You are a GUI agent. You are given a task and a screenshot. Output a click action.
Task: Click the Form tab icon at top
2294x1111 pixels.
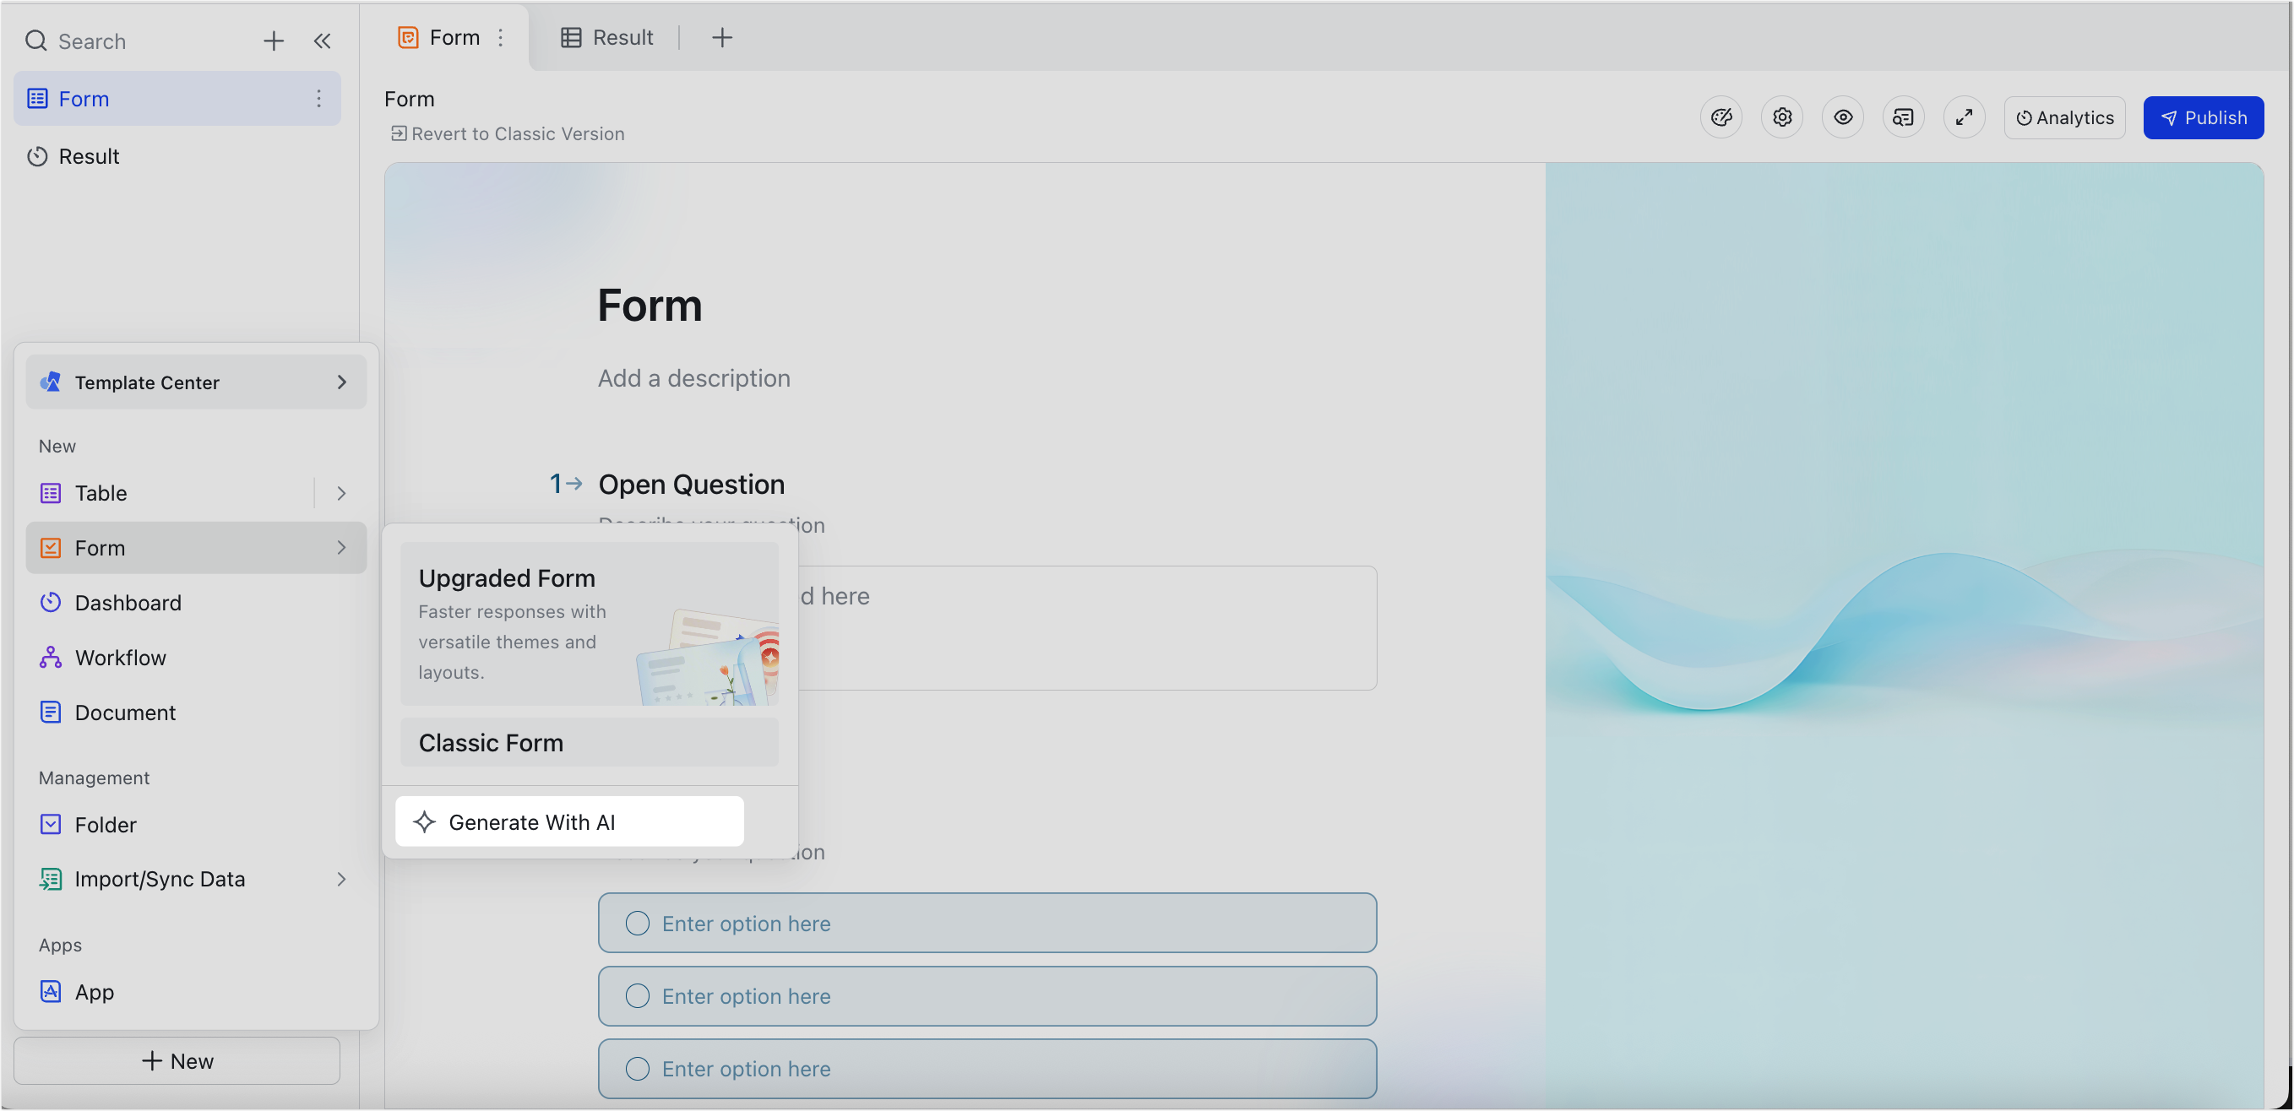tap(408, 37)
